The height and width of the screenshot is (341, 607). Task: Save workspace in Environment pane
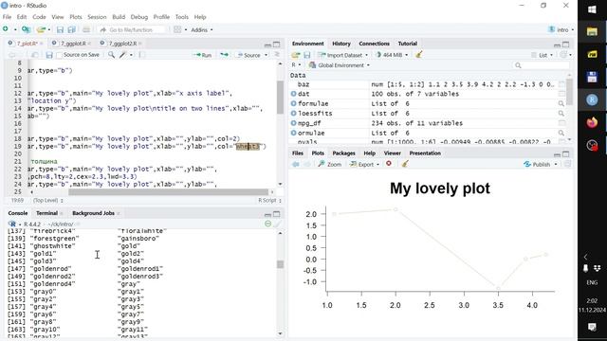[x=307, y=55]
